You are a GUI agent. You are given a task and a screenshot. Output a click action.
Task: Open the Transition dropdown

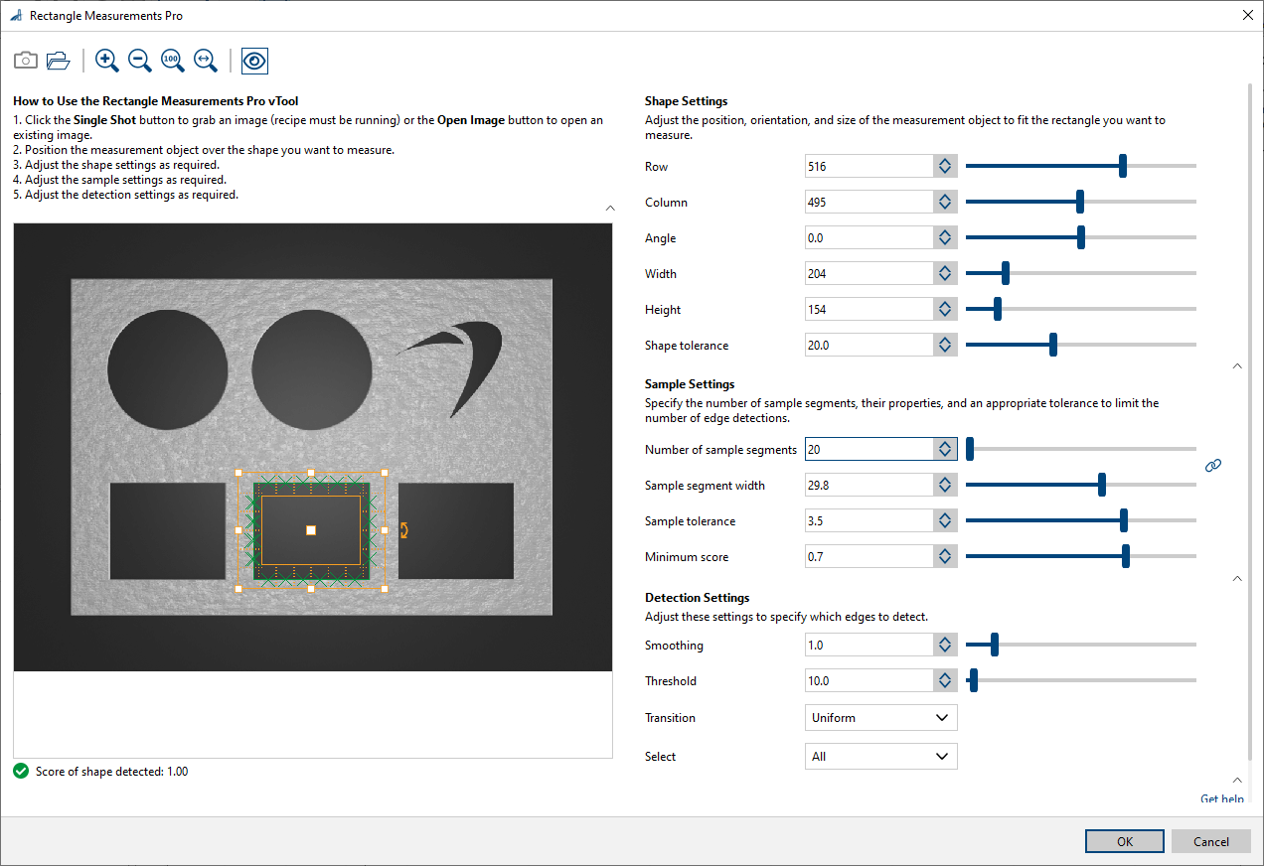(880, 717)
